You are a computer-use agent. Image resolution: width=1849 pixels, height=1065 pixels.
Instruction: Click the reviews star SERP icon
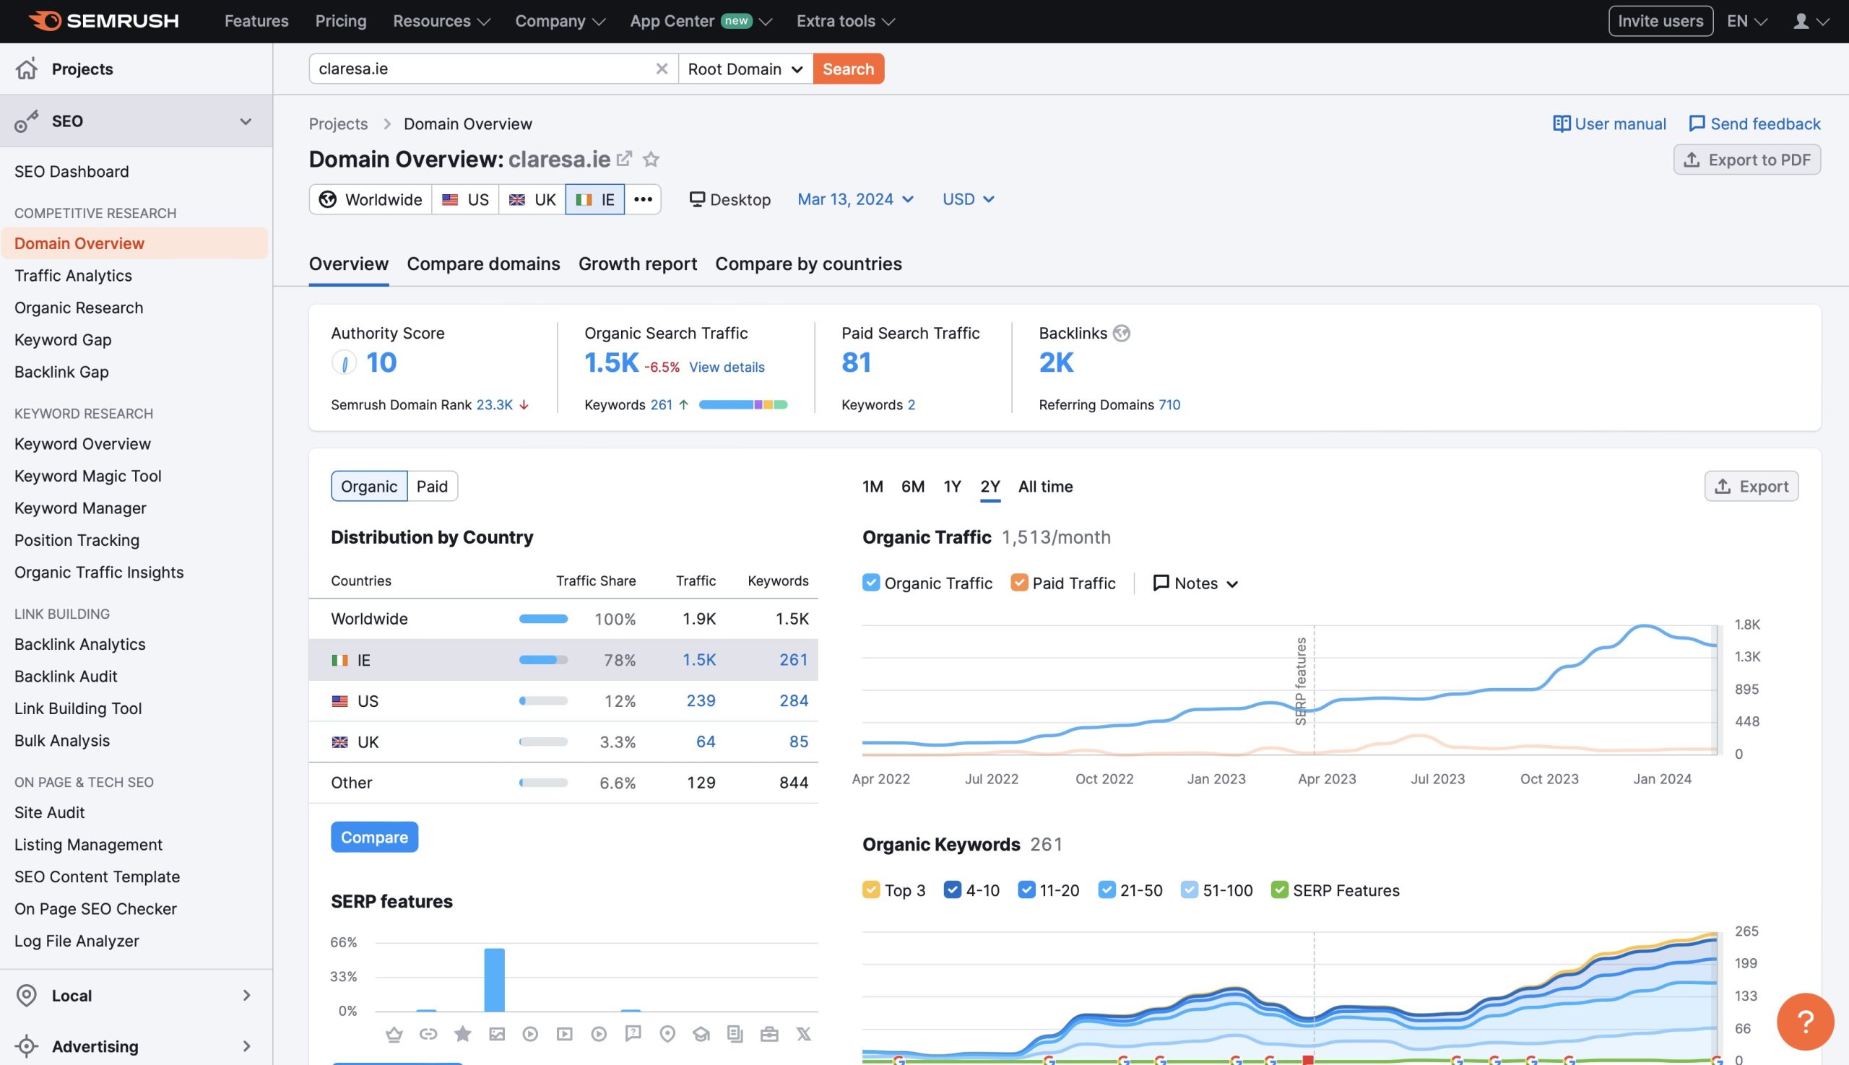pos(462,1033)
